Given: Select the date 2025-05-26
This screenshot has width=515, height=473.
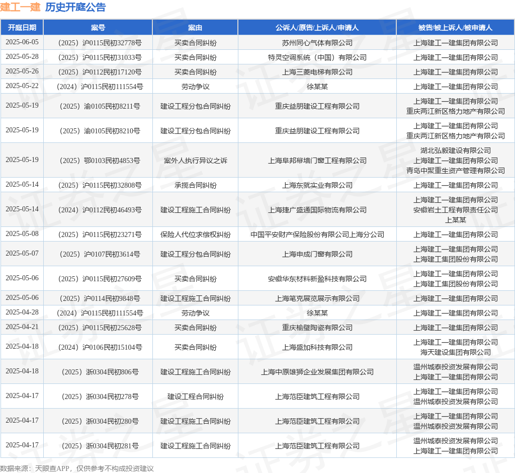Looking at the screenshot, I should 22,71.
